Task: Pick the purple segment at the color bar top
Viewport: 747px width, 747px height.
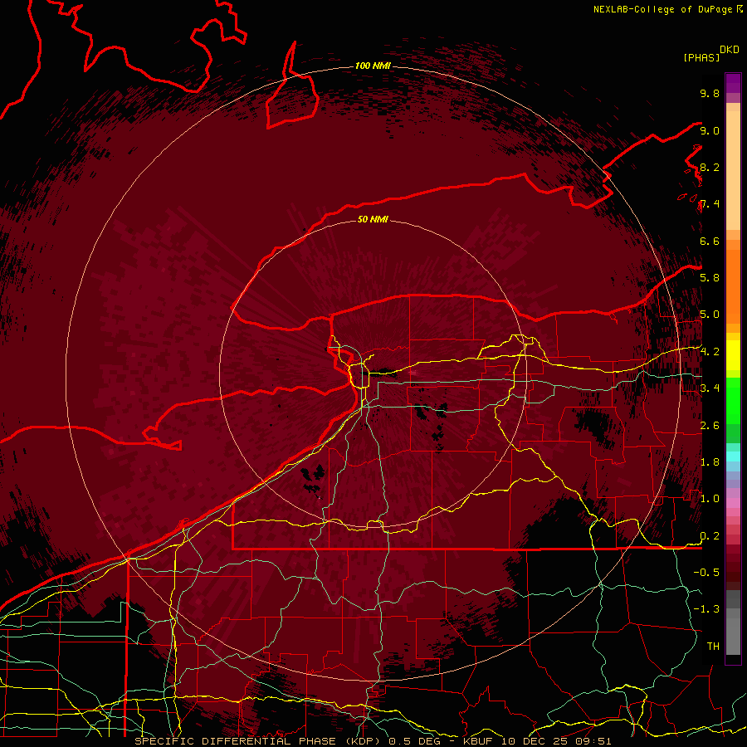Action: (733, 83)
